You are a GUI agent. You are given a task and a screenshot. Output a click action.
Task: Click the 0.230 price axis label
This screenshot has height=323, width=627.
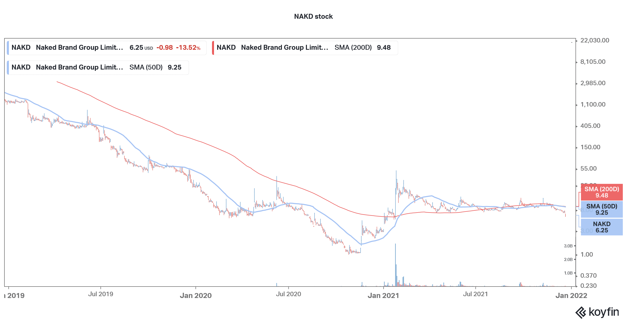coord(588,286)
